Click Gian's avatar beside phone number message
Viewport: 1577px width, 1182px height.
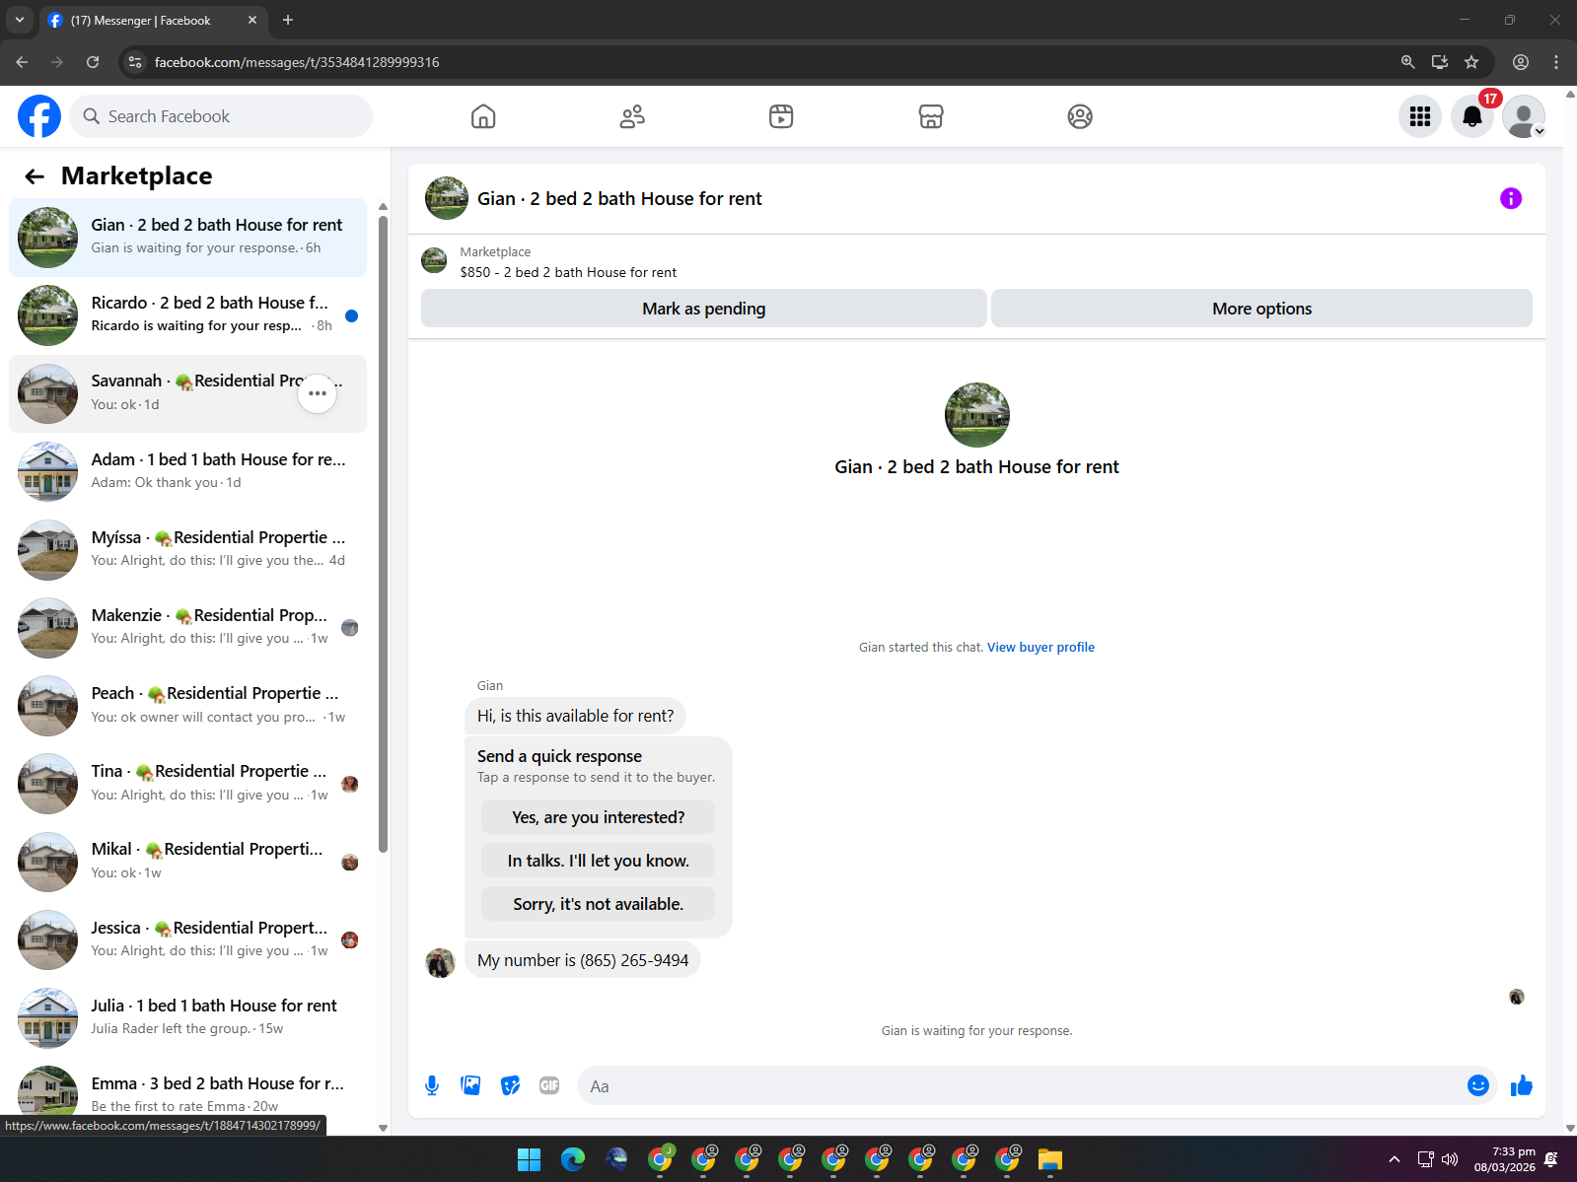coord(440,963)
